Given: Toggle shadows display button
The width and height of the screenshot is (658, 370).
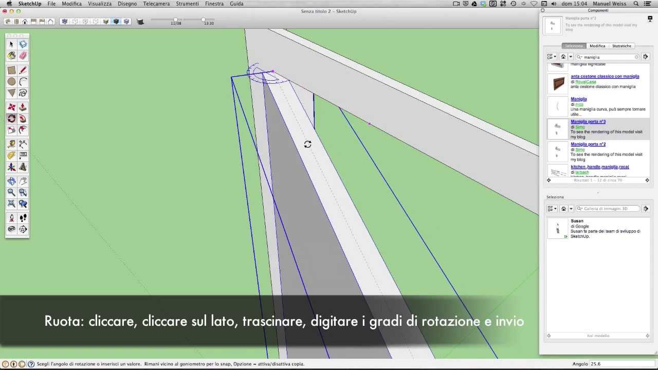Looking at the screenshot, I should 140,22.
